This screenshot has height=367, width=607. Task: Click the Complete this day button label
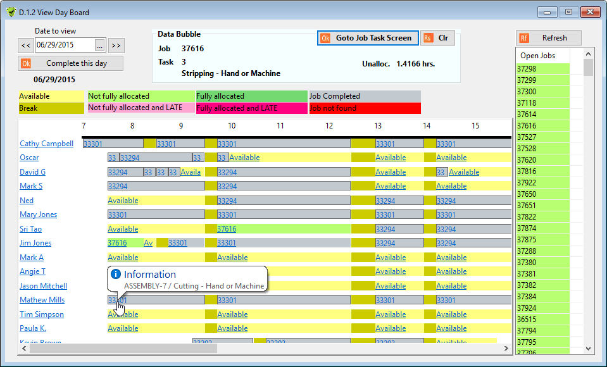point(76,63)
